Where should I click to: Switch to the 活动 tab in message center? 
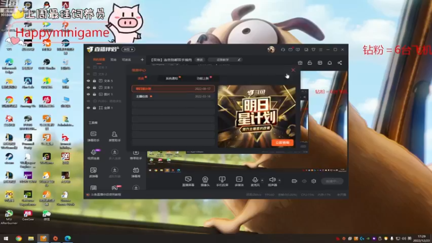141,78
